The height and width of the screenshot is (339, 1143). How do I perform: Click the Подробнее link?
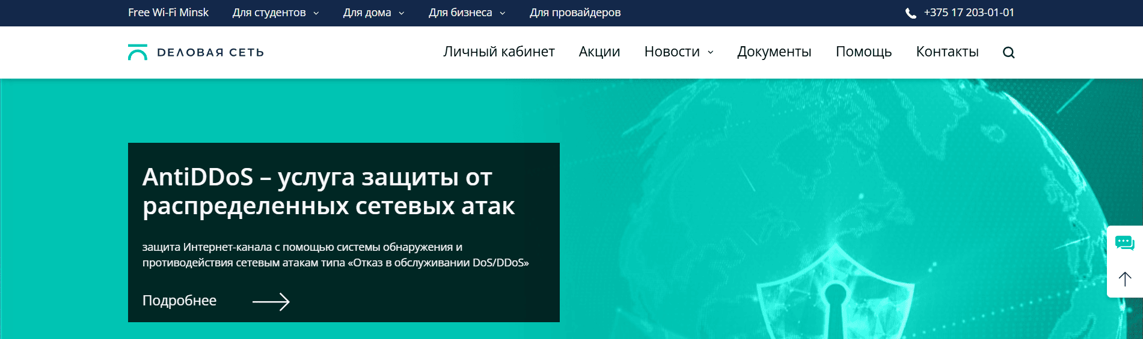tap(179, 301)
